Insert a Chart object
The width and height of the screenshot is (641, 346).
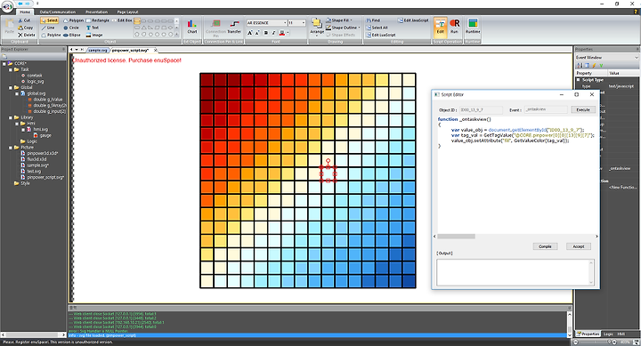coord(192,27)
